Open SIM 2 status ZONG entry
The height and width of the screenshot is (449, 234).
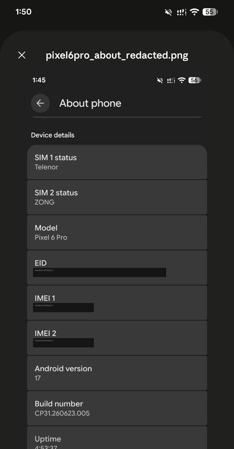[x=117, y=197]
